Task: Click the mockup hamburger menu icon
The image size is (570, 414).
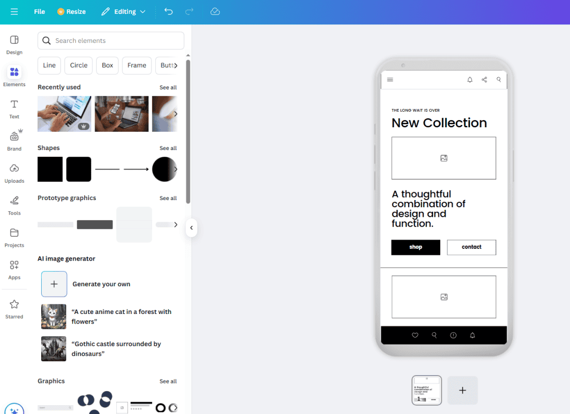Action: tap(390, 79)
